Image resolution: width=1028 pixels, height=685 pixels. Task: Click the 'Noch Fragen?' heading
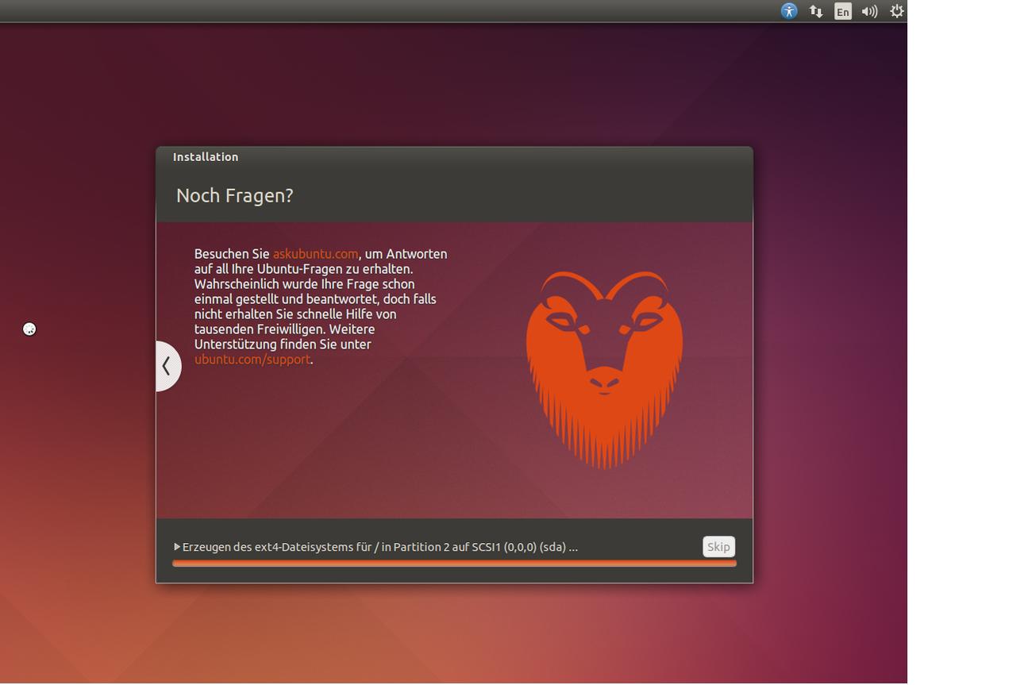(x=234, y=195)
